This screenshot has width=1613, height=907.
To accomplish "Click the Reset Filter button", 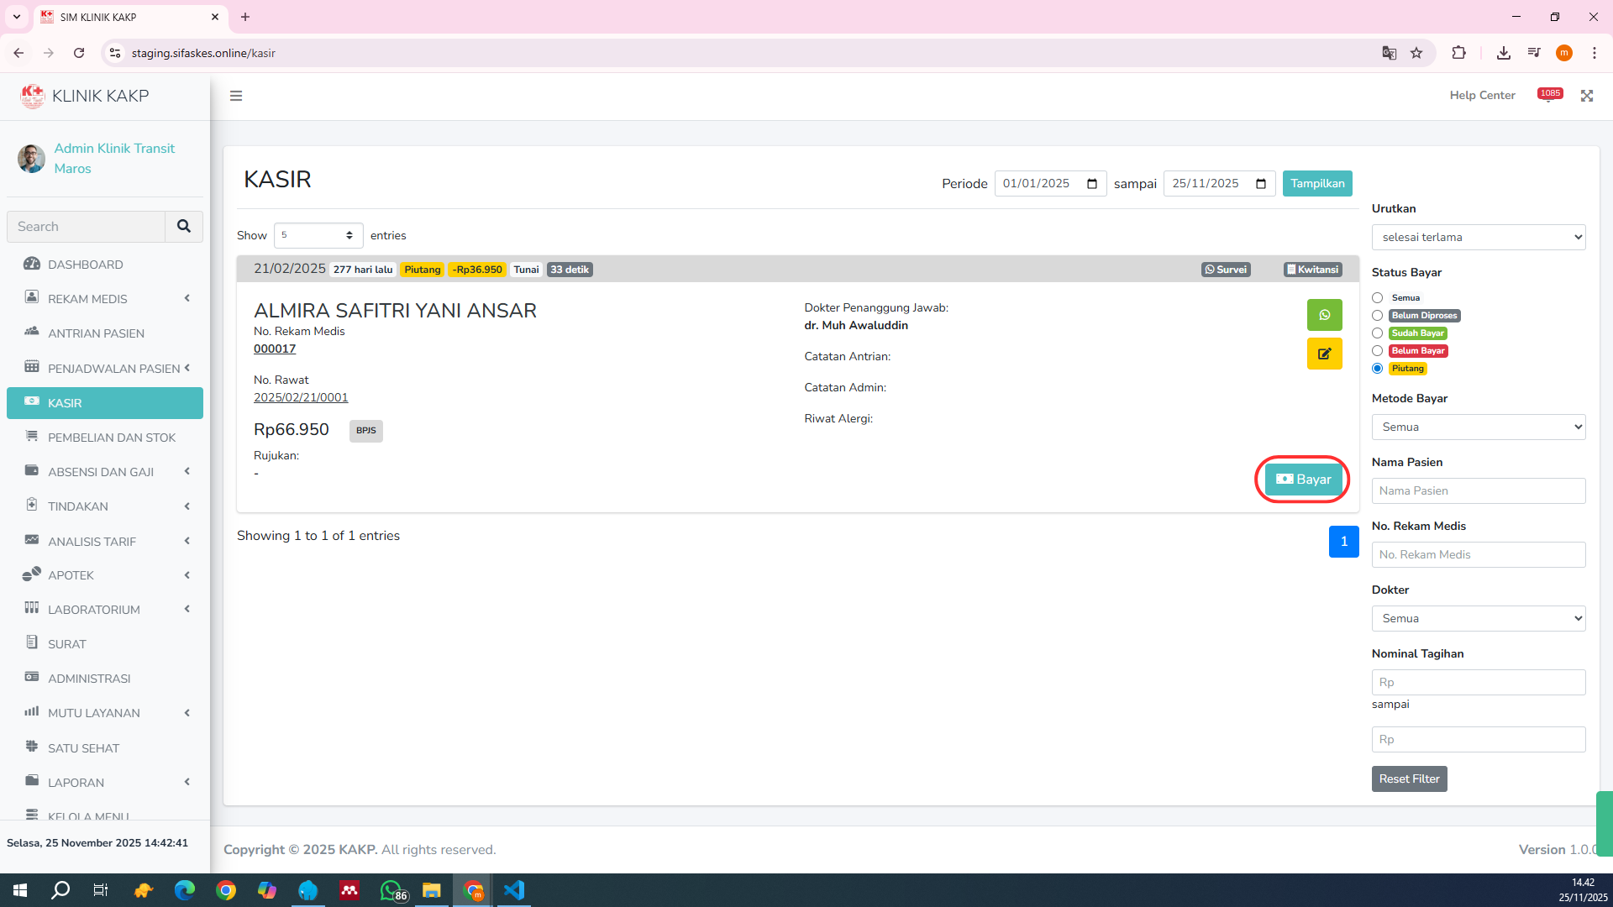I will pos(1409,779).
